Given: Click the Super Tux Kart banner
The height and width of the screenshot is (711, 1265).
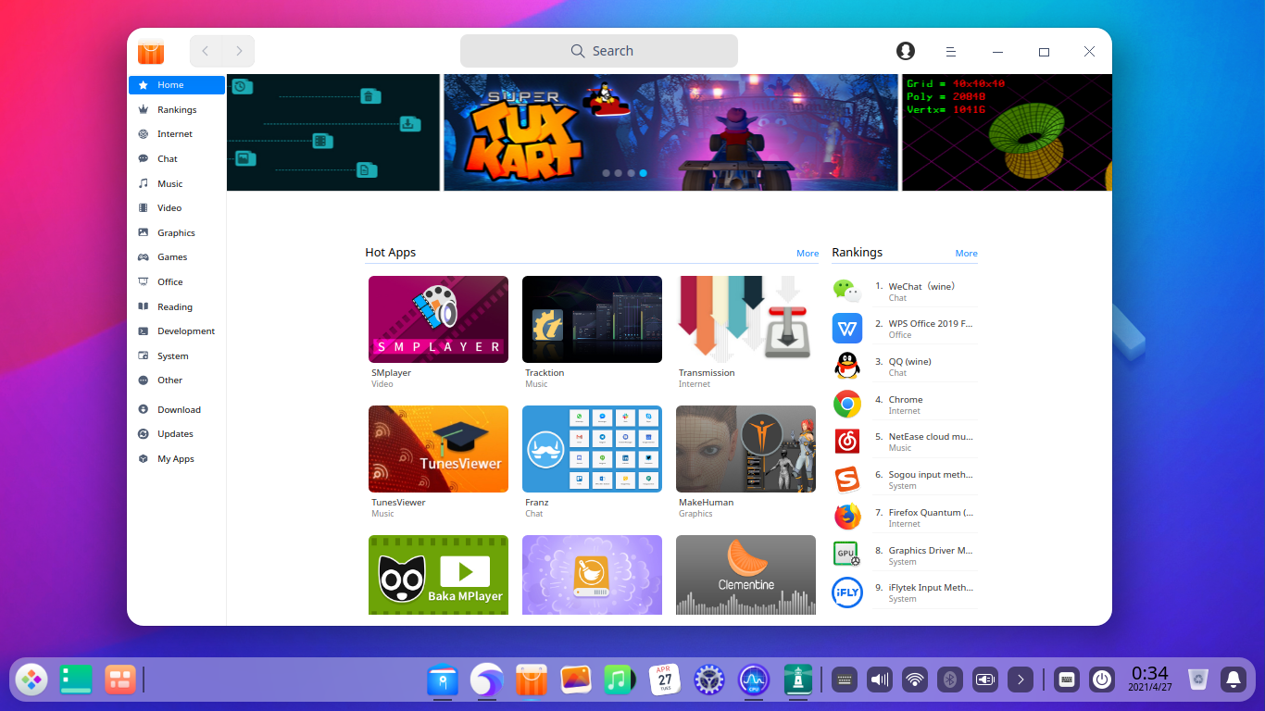Looking at the screenshot, I should point(670,132).
